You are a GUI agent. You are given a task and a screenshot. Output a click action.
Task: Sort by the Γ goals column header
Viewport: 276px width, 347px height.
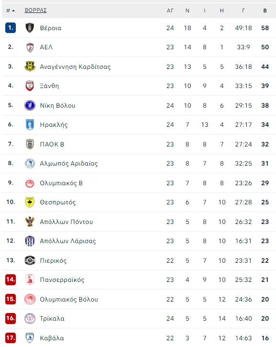tap(243, 11)
